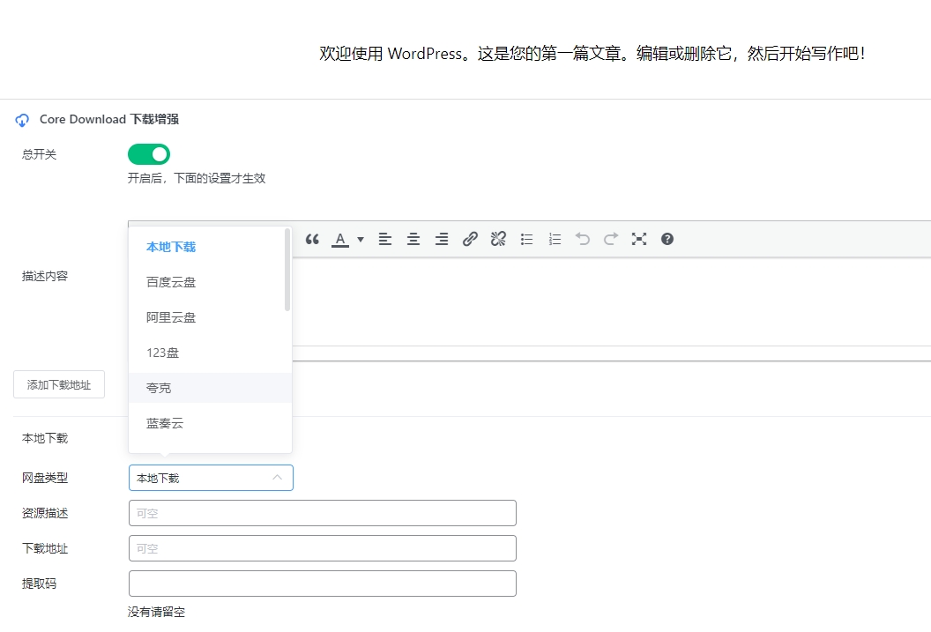Click inside the 资源描述 input field
This screenshot has height=632, width=931.
pos(322,512)
